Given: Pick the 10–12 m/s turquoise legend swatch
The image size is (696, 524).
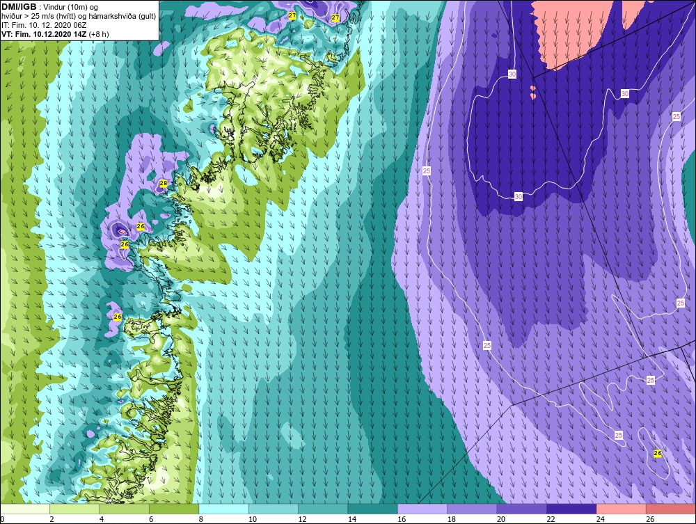Looking at the screenshot, I should click(274, 509).
